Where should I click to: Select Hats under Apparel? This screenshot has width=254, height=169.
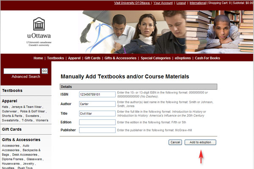coord(5,107)
